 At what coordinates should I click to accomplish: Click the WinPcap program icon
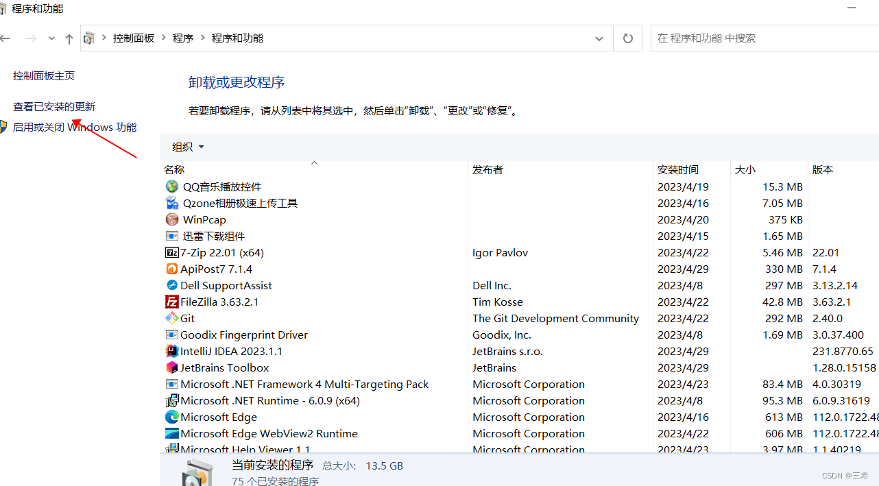click(x=172, y=219)
